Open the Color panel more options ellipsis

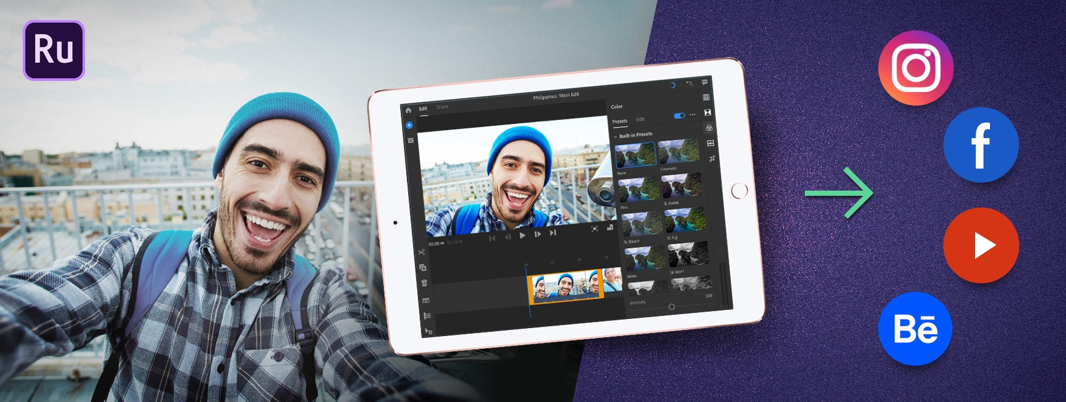(692, 115)
